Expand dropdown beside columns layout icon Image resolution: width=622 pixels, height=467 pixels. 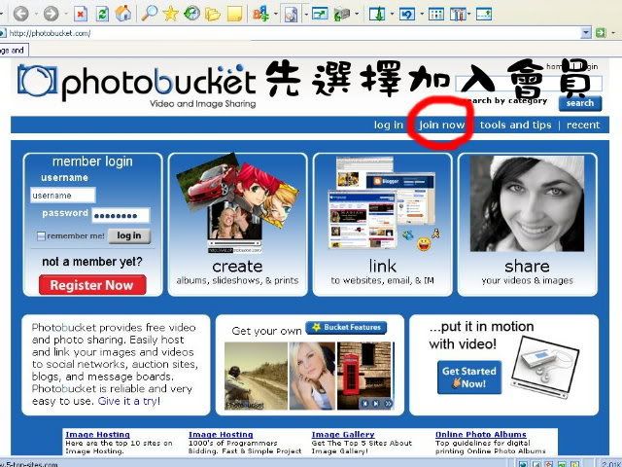[468, 15]
